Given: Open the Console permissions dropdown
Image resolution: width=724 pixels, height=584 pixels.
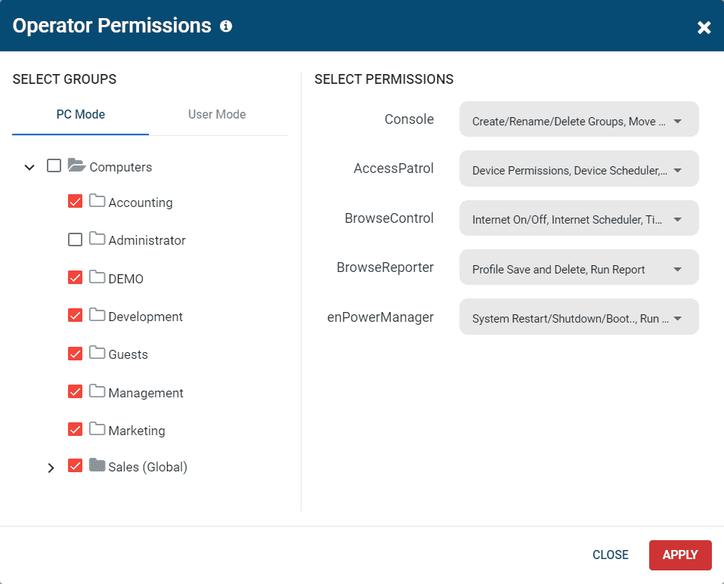Looking at the screenshot, I should (579, 119).
